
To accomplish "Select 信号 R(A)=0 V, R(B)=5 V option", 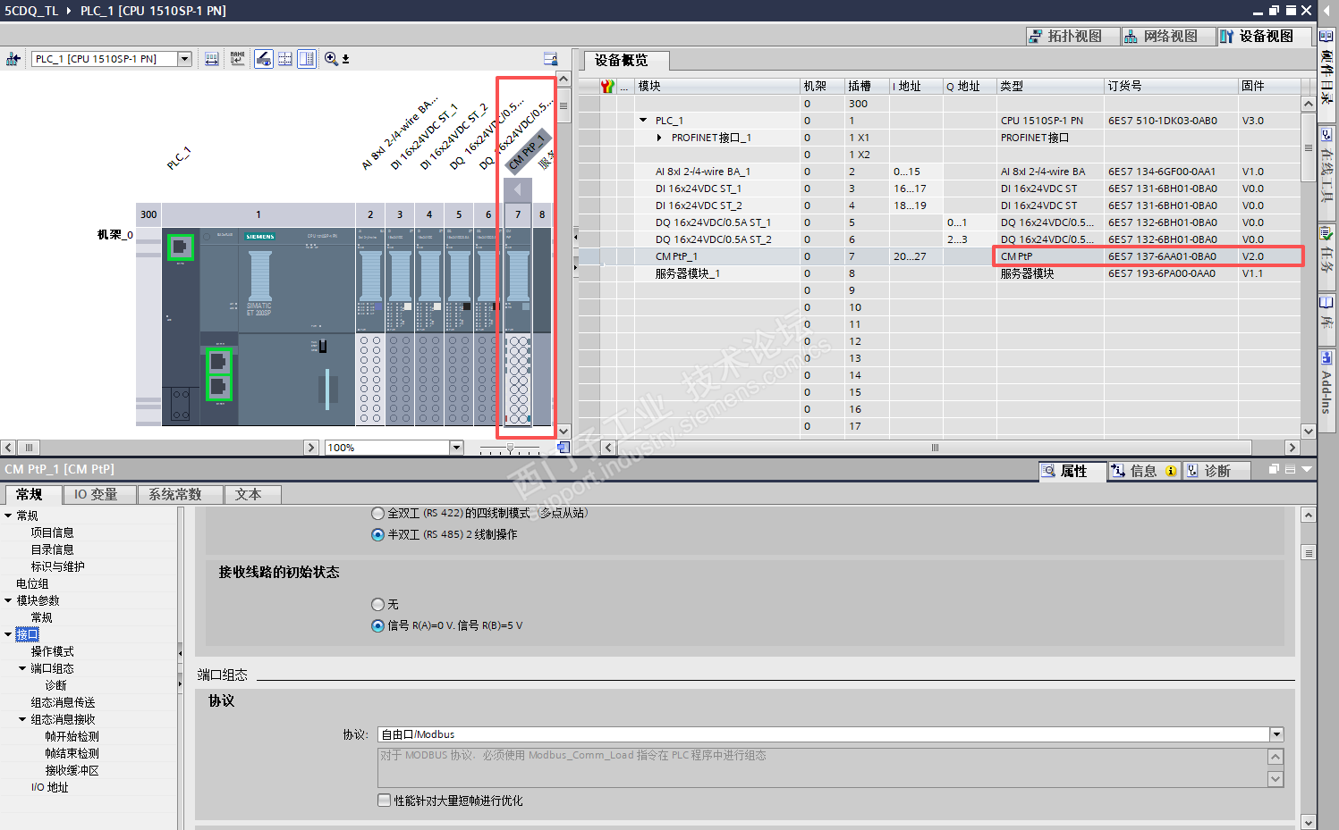I will pos(377,626).
